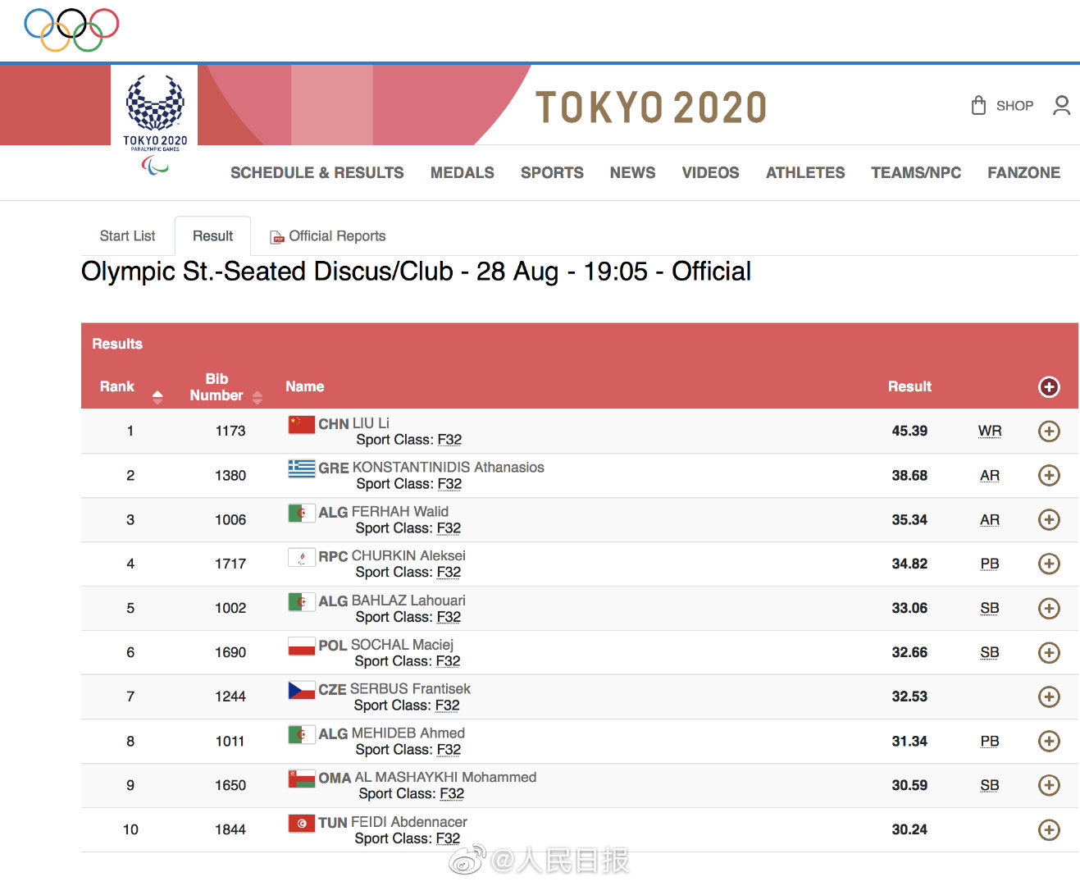Open the shopping bag icon
The image size is (1080, 886).
[978, 106]
